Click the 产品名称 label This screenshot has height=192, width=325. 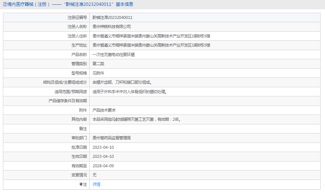pyautogui.click(x=79, y=55)
